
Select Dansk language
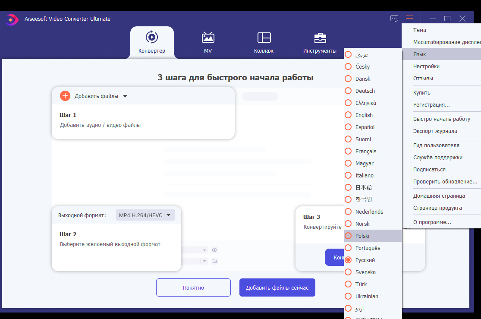pos(373,79)
